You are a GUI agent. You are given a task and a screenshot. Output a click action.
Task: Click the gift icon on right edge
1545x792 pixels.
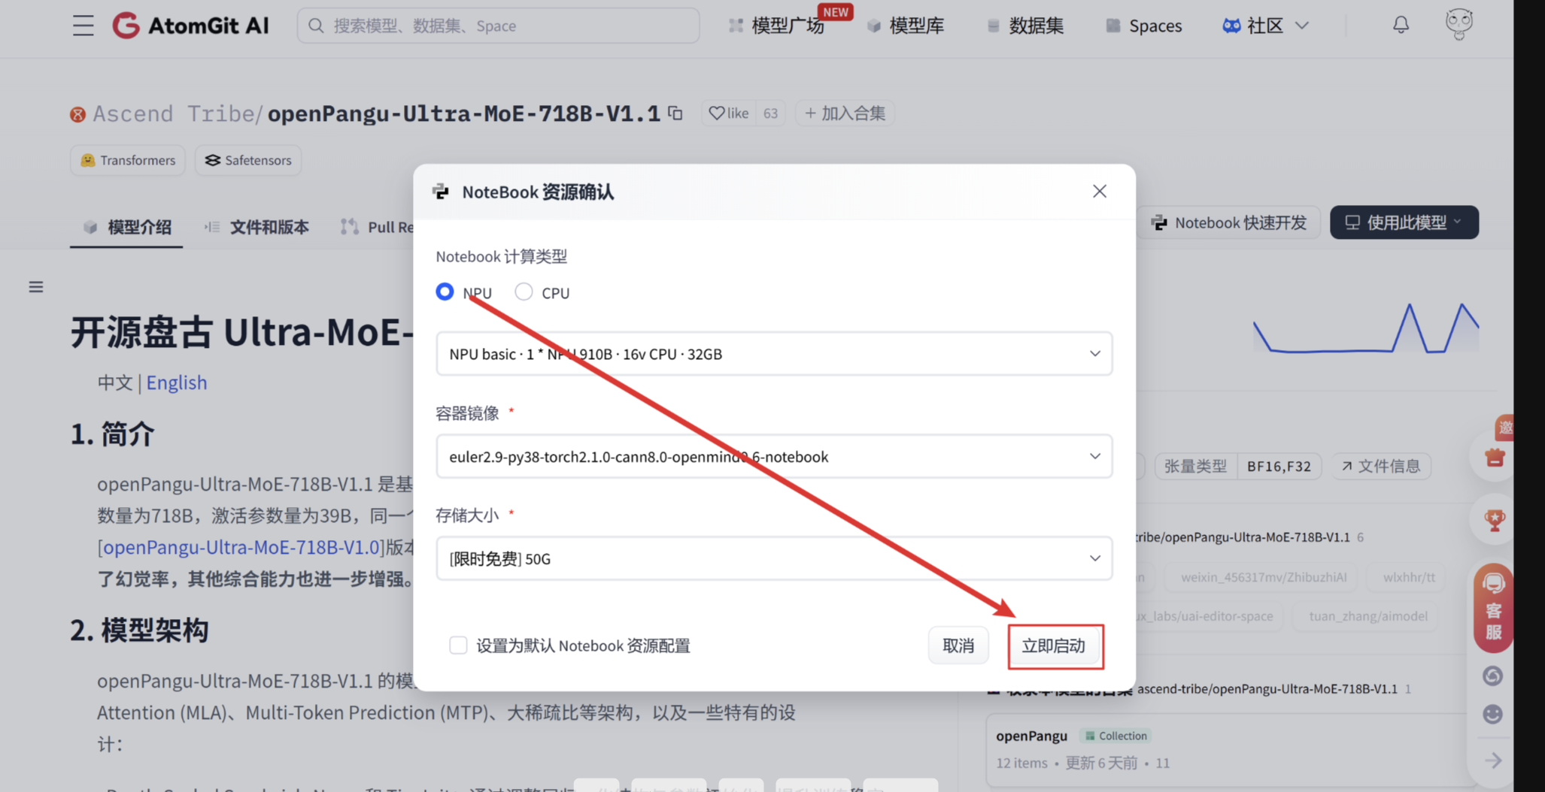tap(1494, 457)
